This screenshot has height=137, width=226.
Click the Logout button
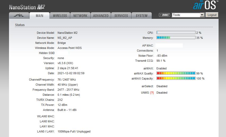click(212, 15)
